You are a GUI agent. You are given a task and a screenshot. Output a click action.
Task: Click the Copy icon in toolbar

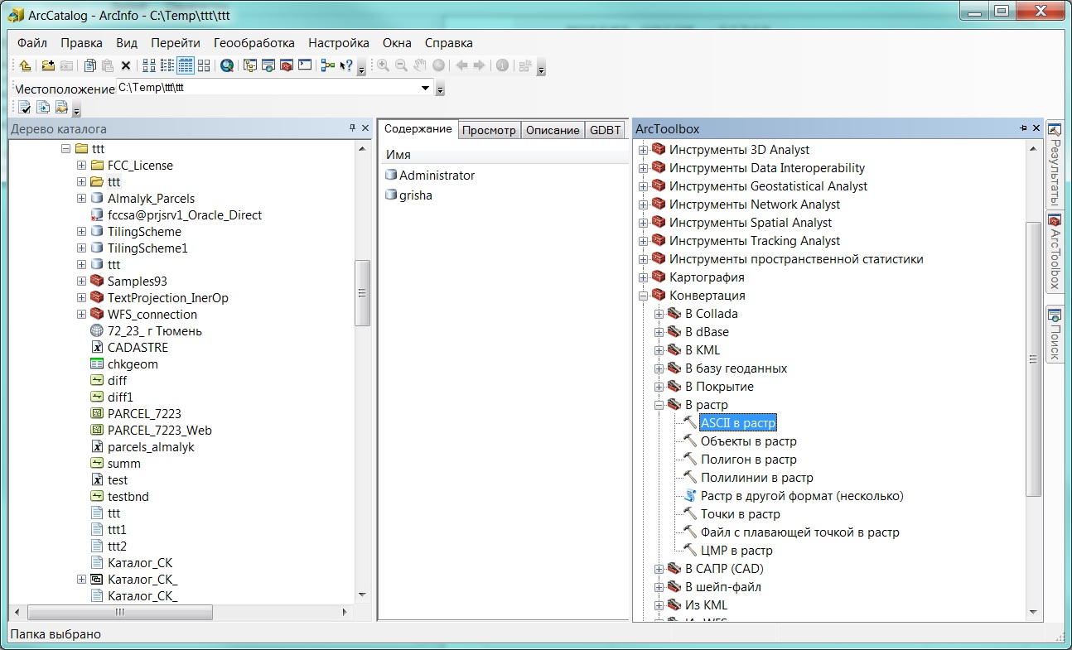click(90, 65)
